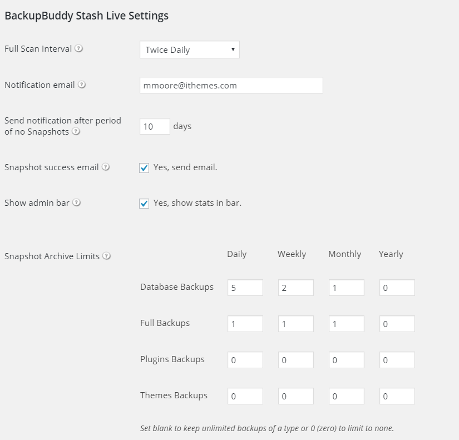Click the Full Backups Monthly field
This screenshot has width=459, height=440.
coord(347,324)
